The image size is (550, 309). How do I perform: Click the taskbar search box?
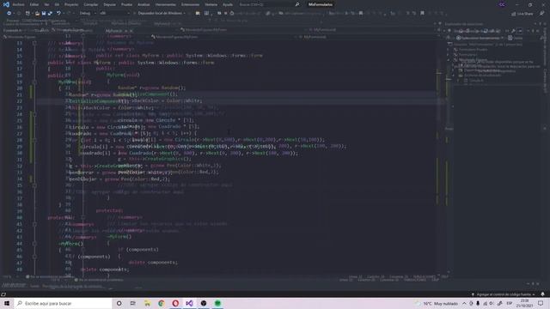pyautogui.click(x=63, y=303)
